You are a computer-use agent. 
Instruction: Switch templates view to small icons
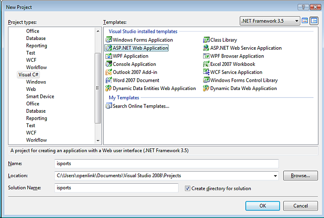314,21
